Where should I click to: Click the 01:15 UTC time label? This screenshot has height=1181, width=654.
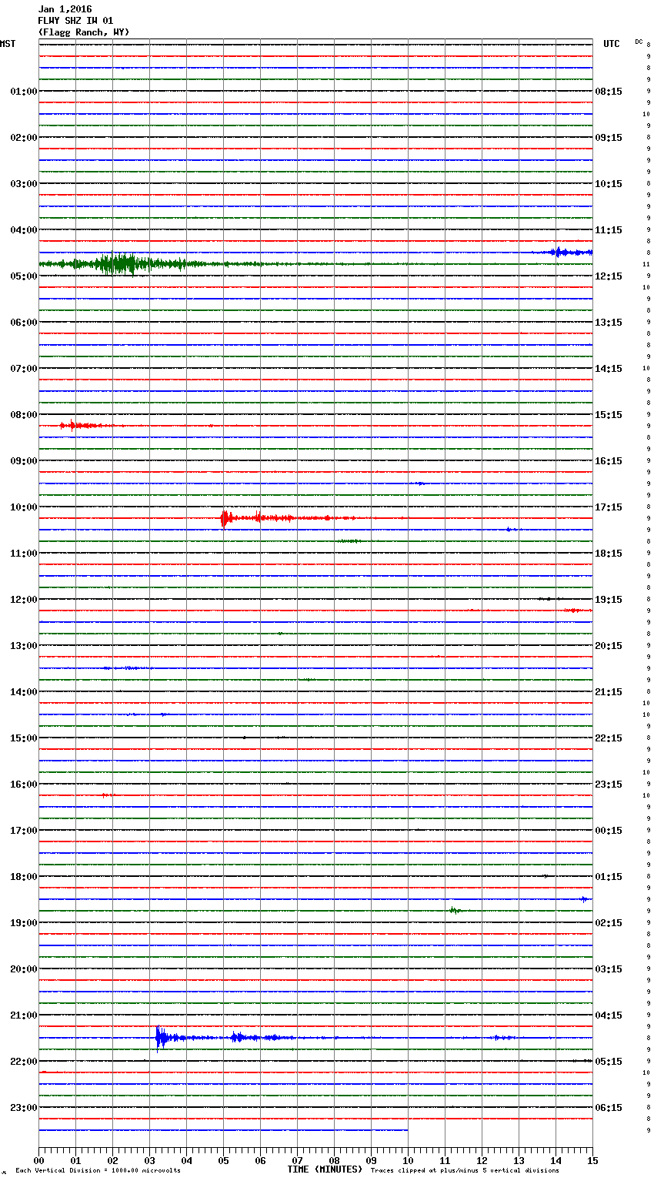(x=609, y=877)
